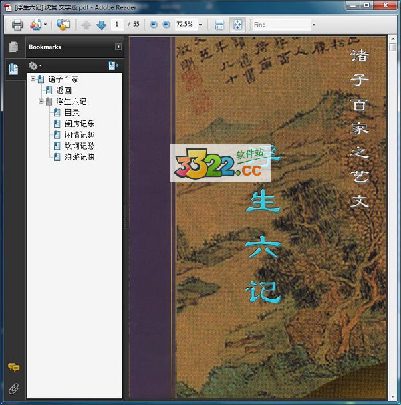Toggle the fit one full page icon
Screen dimensions: 401x405
[237, 25]
